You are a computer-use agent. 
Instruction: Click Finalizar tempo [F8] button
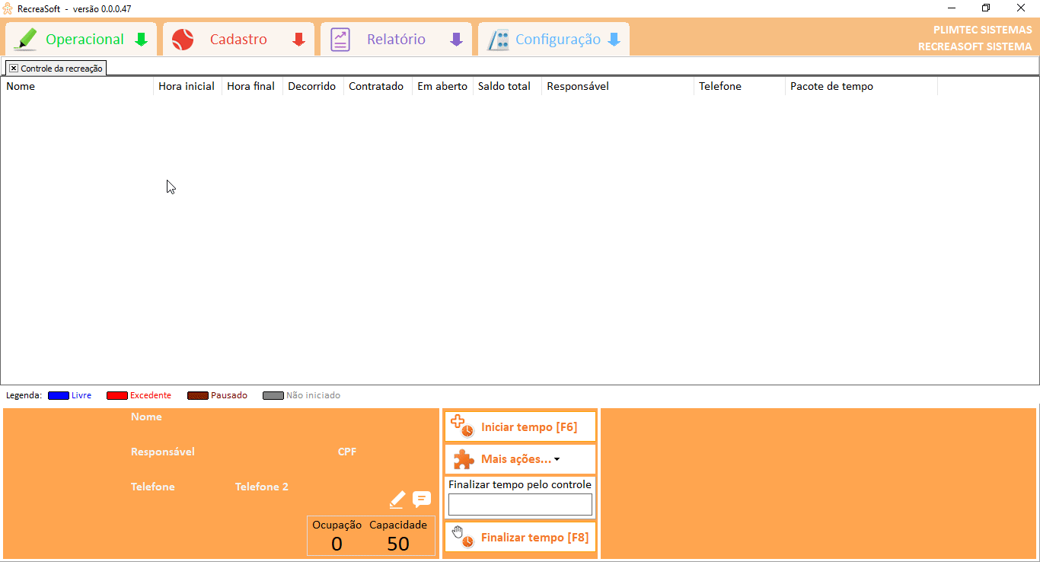tap(520, 538)
